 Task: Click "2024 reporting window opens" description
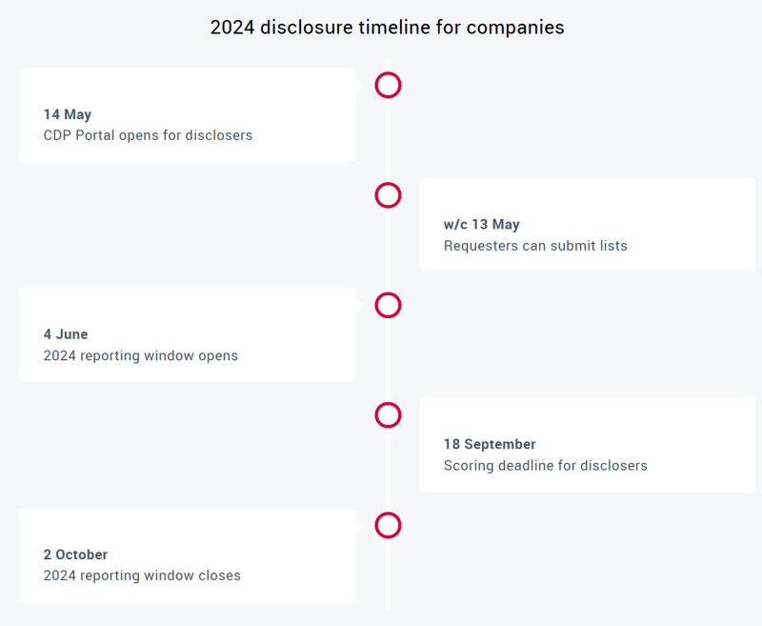tap(141, 355)
